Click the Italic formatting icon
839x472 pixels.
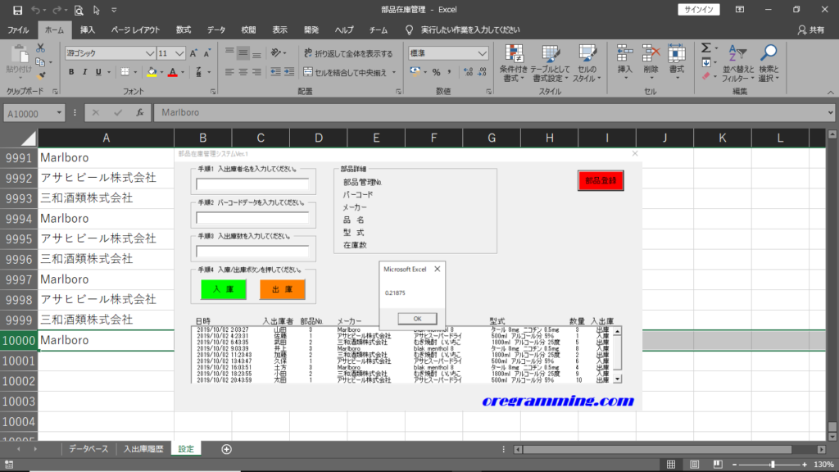click(84, 72)
